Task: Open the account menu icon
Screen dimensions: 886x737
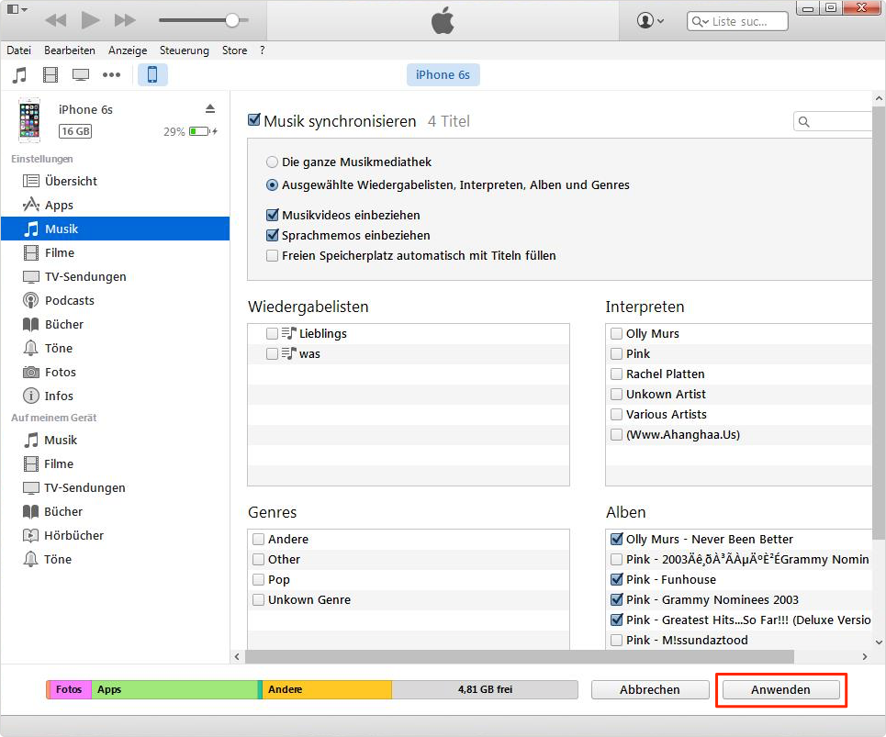Action: 647,19
